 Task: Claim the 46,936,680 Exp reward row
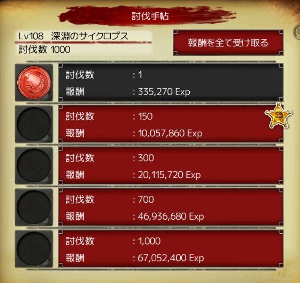point(171,207)
